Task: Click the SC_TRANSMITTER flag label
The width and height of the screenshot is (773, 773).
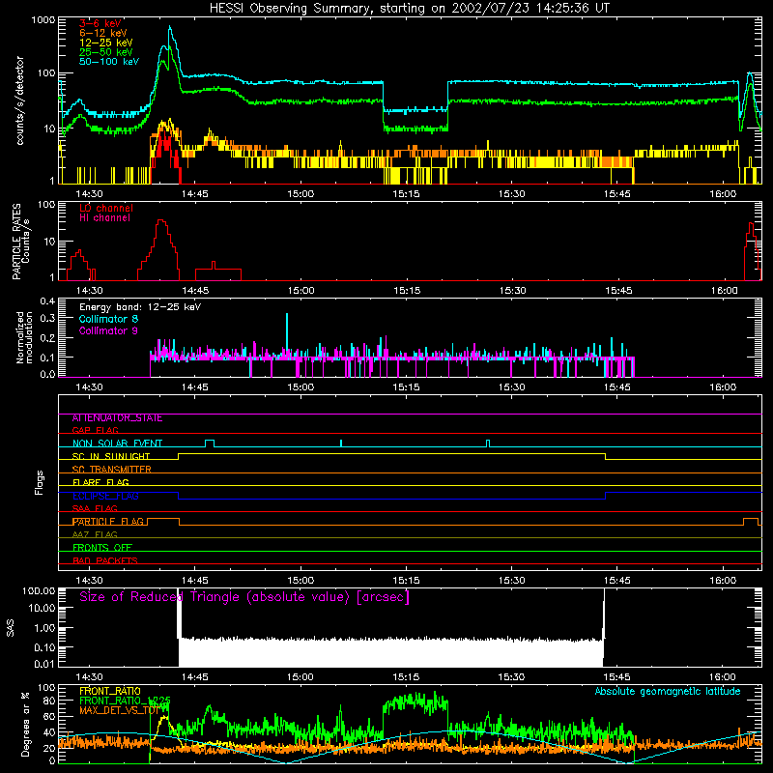Action: pos(112,470)
